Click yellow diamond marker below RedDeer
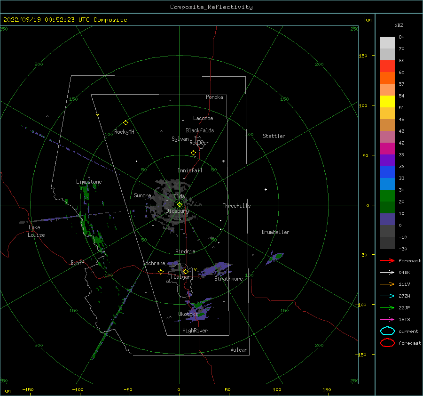 [193, 153]
